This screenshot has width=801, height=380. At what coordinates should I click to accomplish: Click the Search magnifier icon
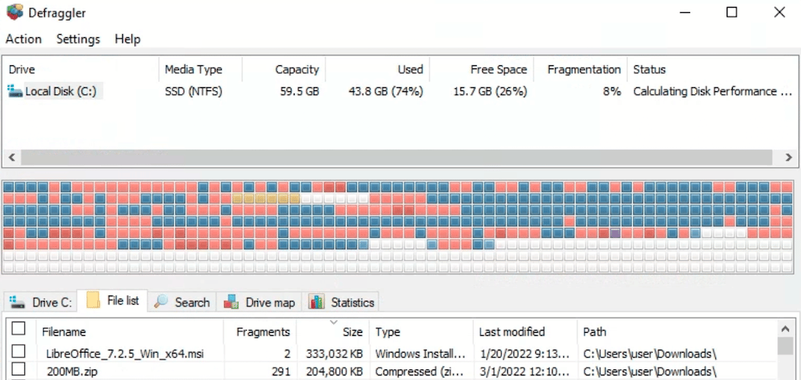(x=161, y=302)
